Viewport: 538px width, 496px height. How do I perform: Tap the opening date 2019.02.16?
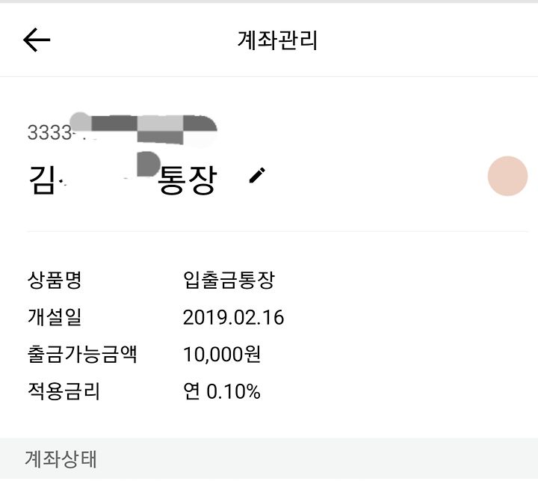(x=233, y=317)
